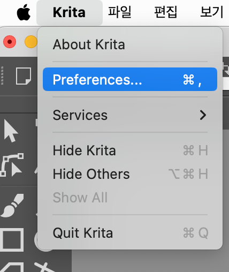Select the Select Shapes arrow tool
This screenshot has height=272, width=229.
click(x=11, y=131)
